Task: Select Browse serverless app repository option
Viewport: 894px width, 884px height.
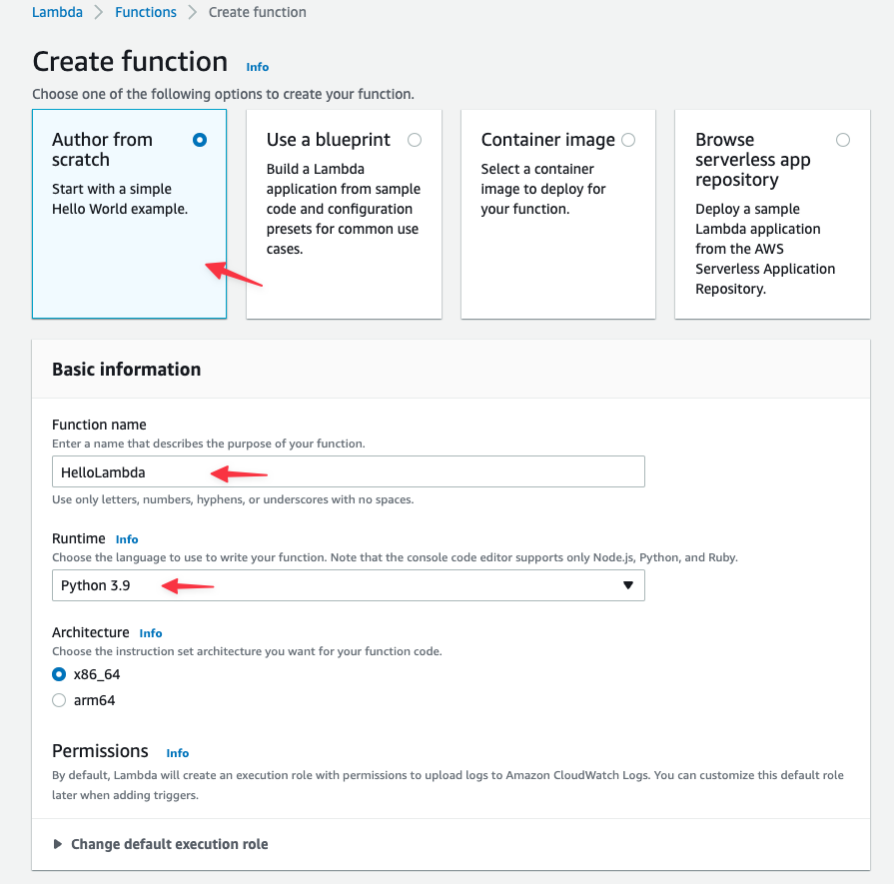Action: tap(843, 140)
